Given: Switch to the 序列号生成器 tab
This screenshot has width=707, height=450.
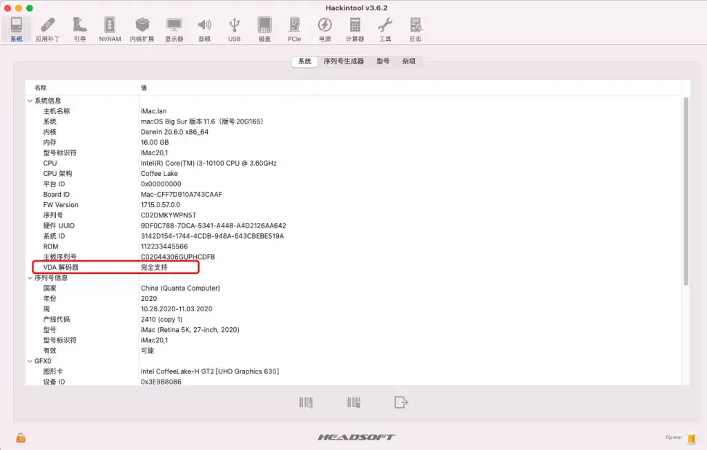Looking at the screenshot, I should pyautogui.click(x=344, y=61).
